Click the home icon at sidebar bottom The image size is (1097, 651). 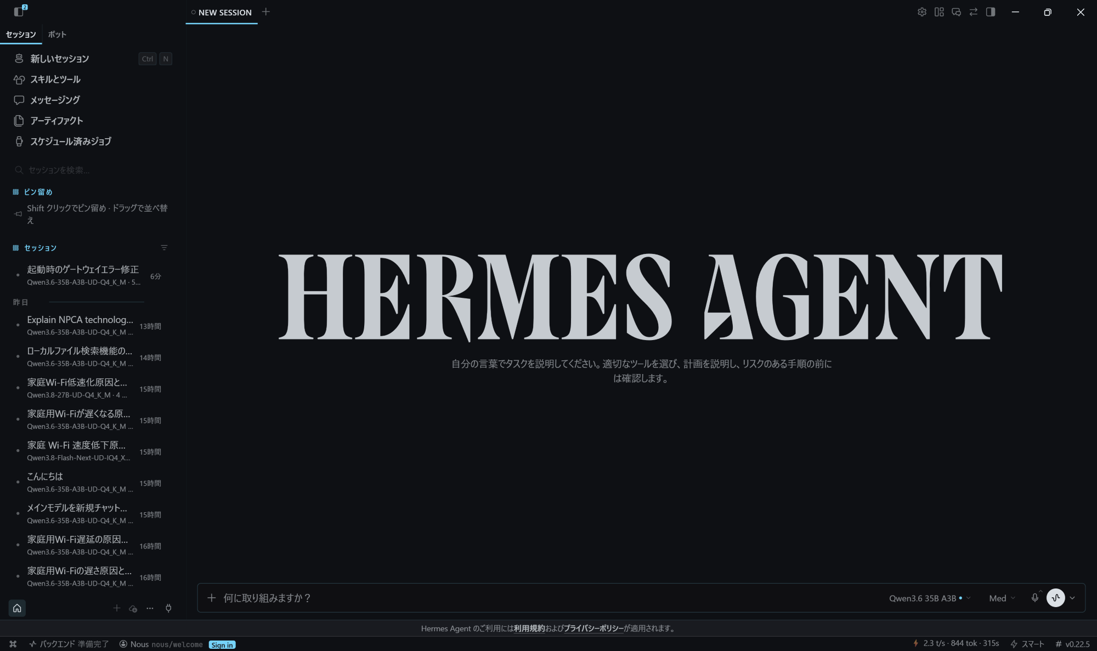(x=17, y=608)
